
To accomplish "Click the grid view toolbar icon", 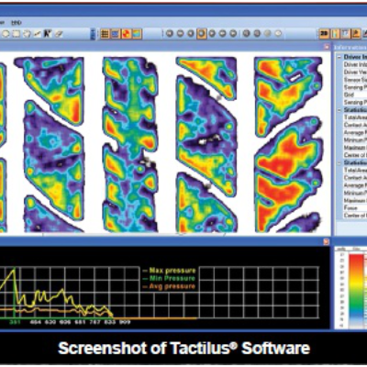I will click(x=105, y=34).
